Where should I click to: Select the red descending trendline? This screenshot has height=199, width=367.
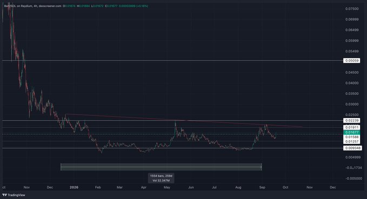point(184,120)
